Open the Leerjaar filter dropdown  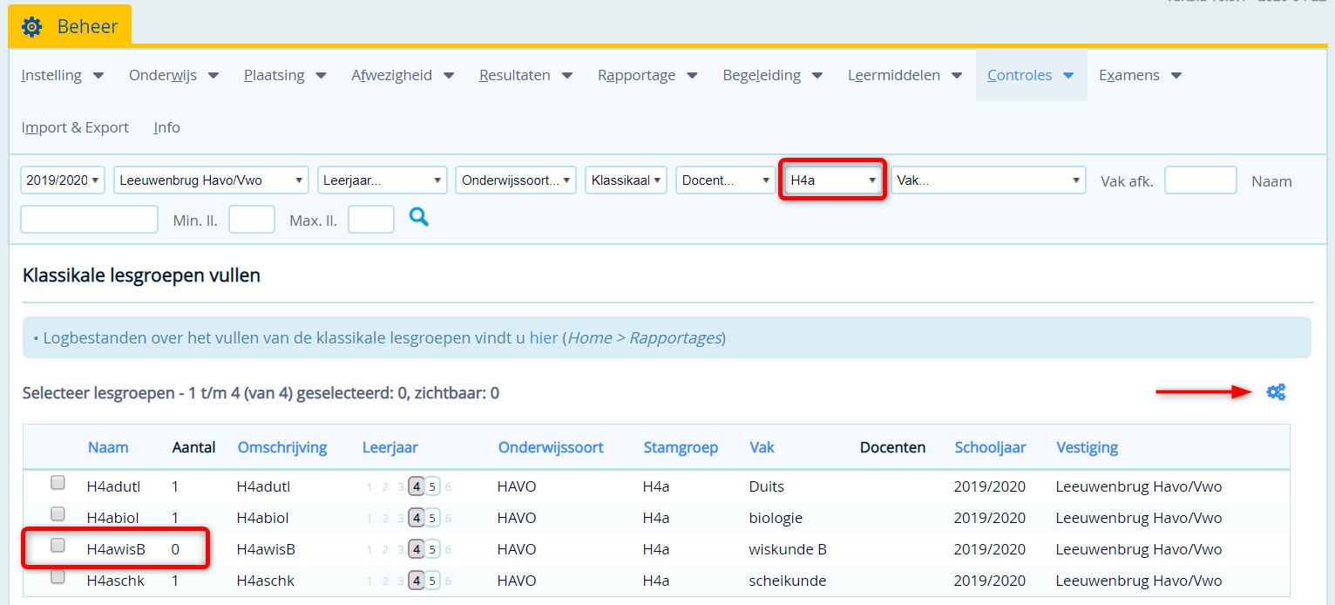383,180
